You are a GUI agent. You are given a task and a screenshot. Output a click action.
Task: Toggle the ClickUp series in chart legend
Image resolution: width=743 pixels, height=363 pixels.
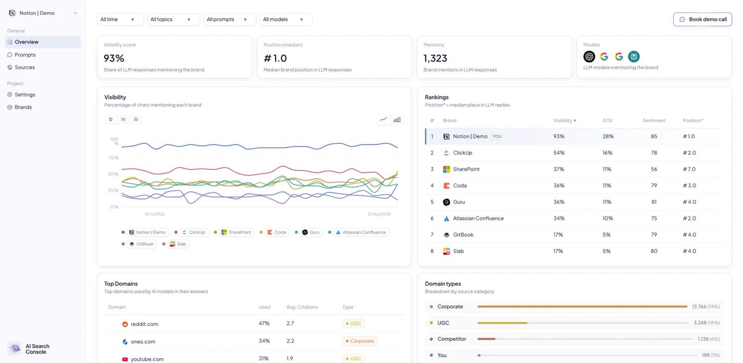click(x=193, y=232)
